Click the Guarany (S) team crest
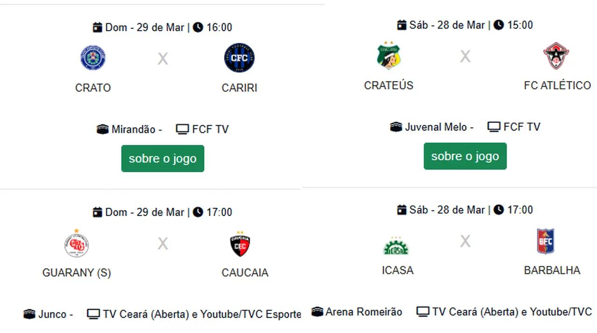 [76, 245]
